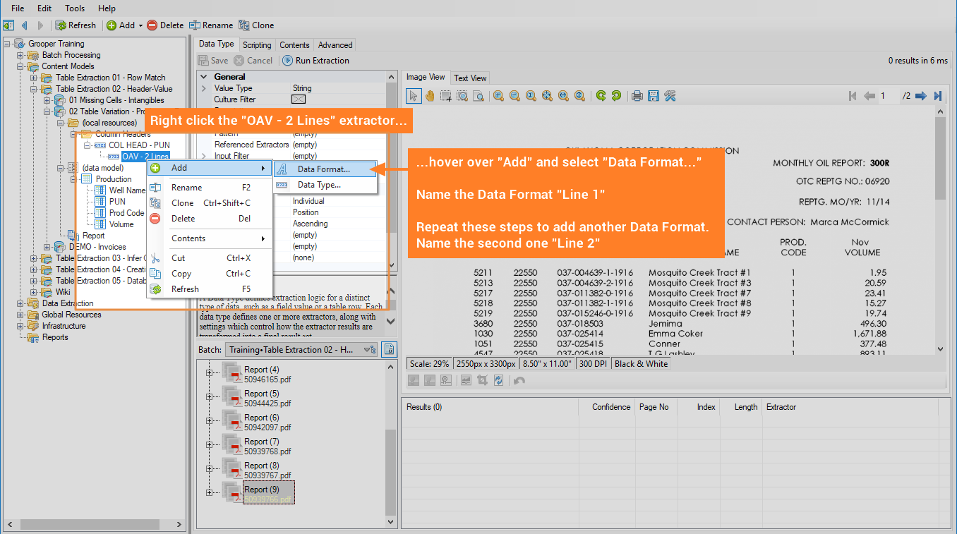Click the Refresh toolbar button

pyautogui.click(x=76, y=25)
